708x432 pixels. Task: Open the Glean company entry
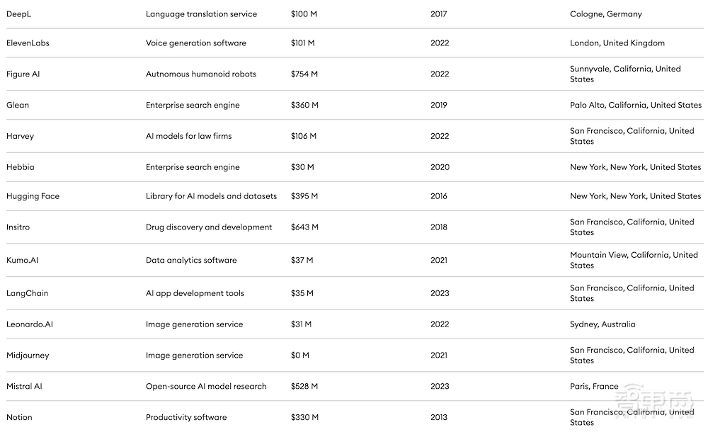coord(18,106)
